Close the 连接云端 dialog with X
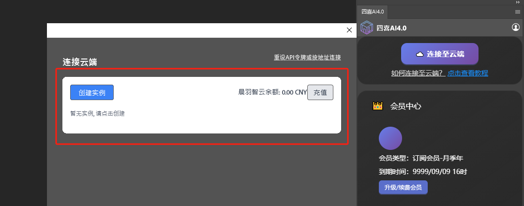The image size is (524, 206). (x=349, y=30)
